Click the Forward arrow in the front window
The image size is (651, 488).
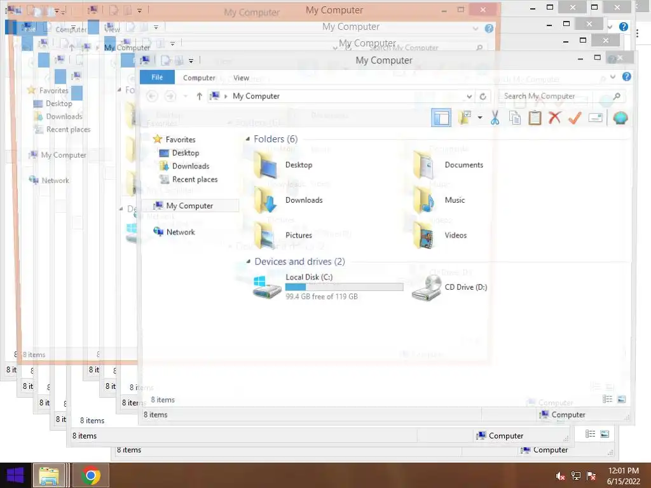coord(170,97)
